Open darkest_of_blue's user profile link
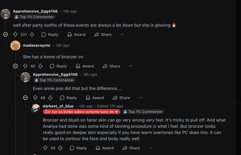Viewport: 241px width, 155px height. tap(58, 106)
